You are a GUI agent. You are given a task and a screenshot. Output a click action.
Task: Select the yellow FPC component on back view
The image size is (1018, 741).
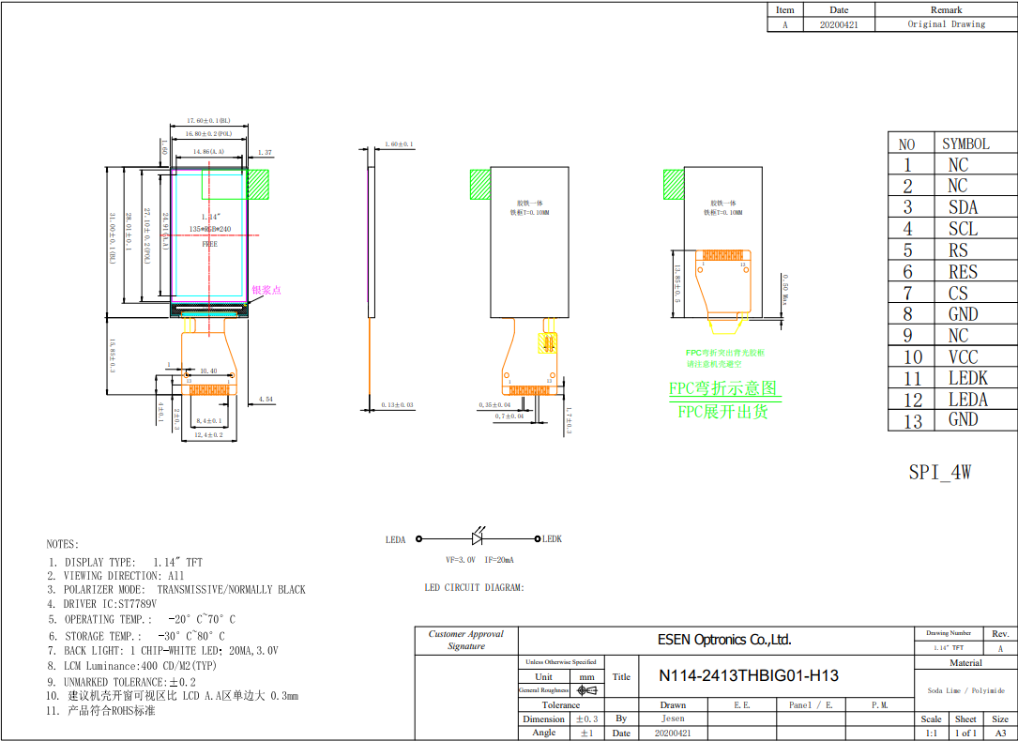[x=547, y=344]
